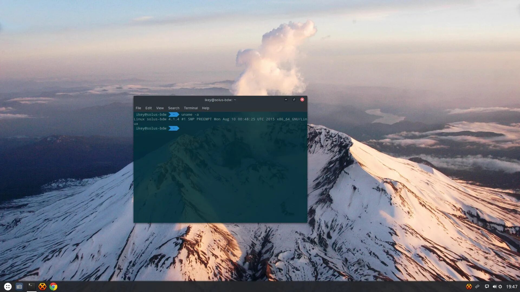Image resolution: width=520 pixels, height=292 pixels.
Task: Click the power button in system tray
Action: (500, 287)
